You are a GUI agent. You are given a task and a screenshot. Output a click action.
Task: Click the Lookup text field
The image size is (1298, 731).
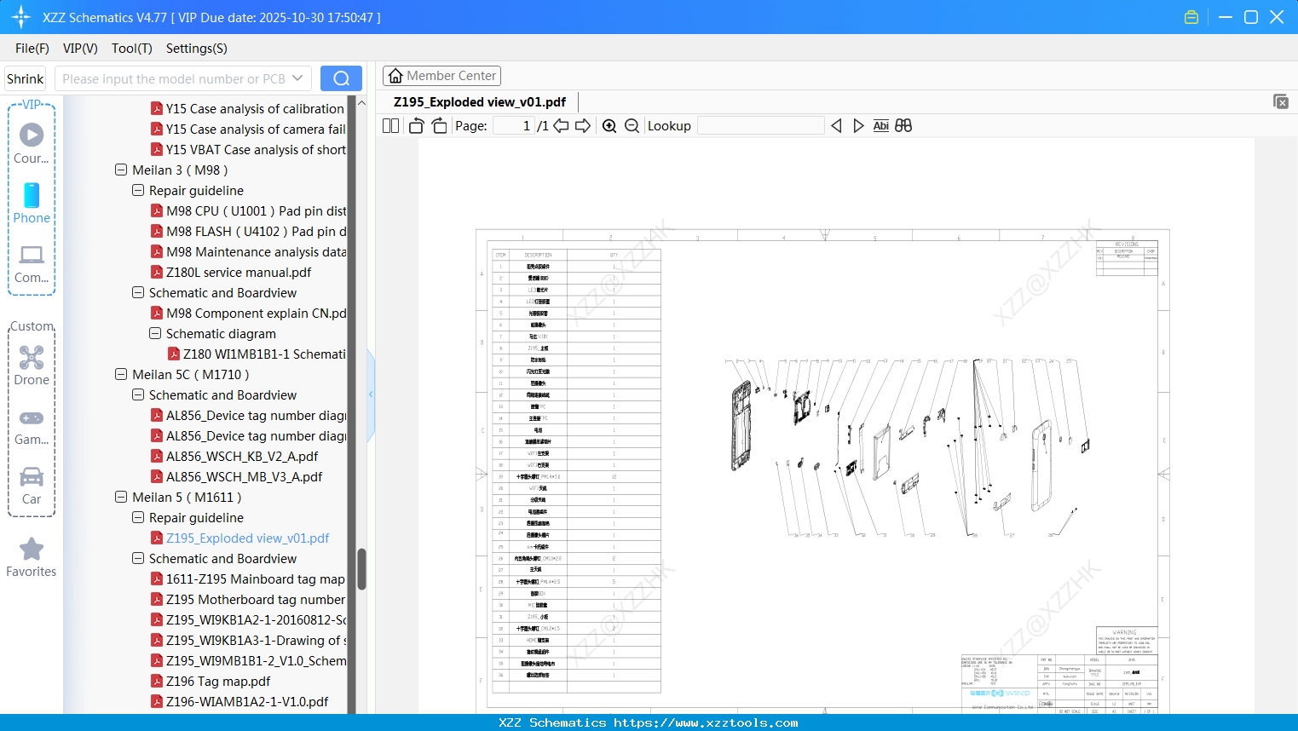pyautogui.click(x=761, y=125)
